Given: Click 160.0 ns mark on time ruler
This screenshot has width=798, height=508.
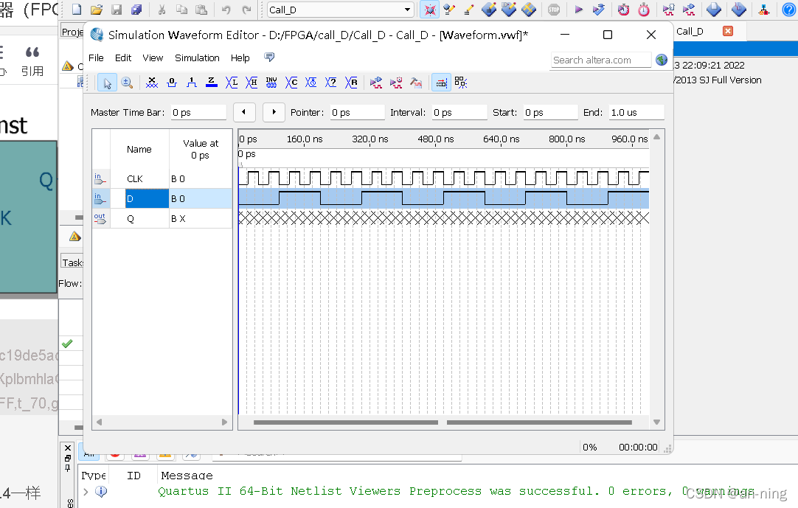Looking at the screenshot, I should click(x=305, y=139).
